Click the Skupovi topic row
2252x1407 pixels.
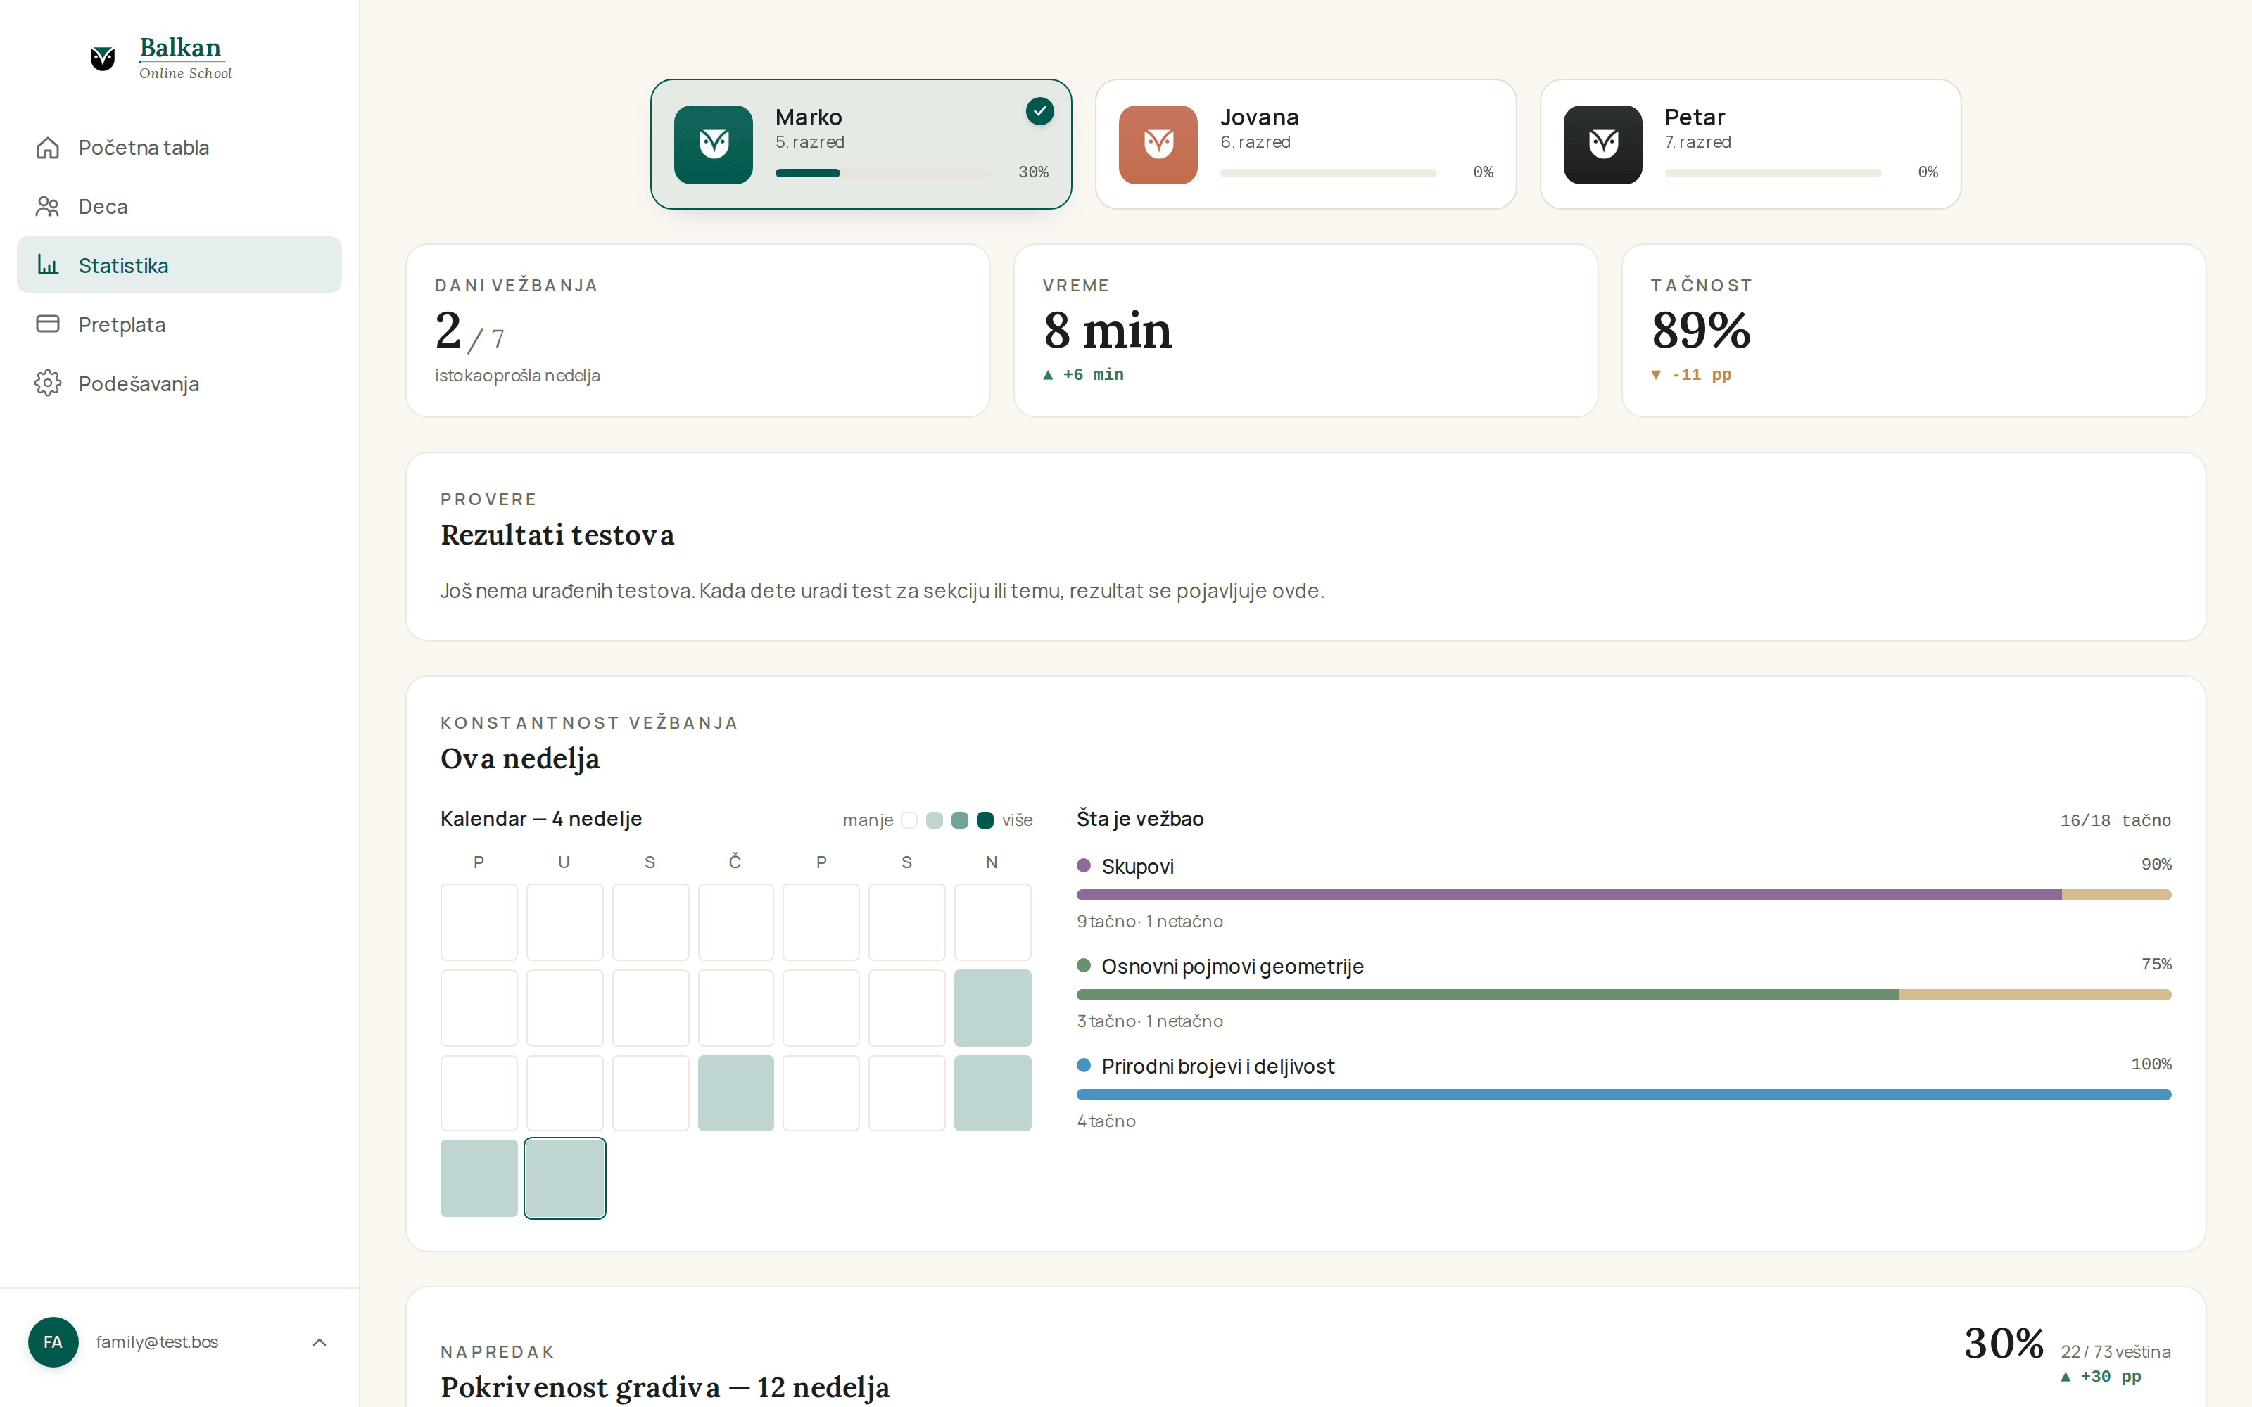click(1624, 893)
